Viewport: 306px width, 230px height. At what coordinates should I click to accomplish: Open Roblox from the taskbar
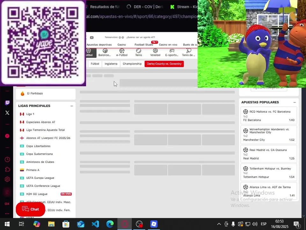[x=154, y=224]
